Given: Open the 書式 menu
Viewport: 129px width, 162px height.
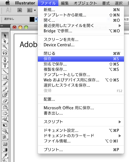Looking at the screenshot, I should pos(106,3).
